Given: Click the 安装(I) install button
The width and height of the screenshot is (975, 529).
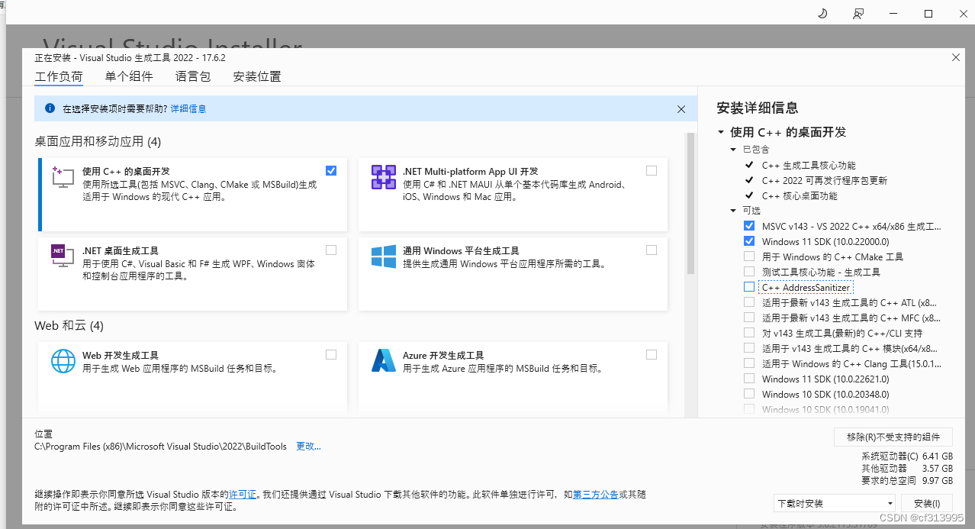Looking at the screenshot, I should point(927,504).
